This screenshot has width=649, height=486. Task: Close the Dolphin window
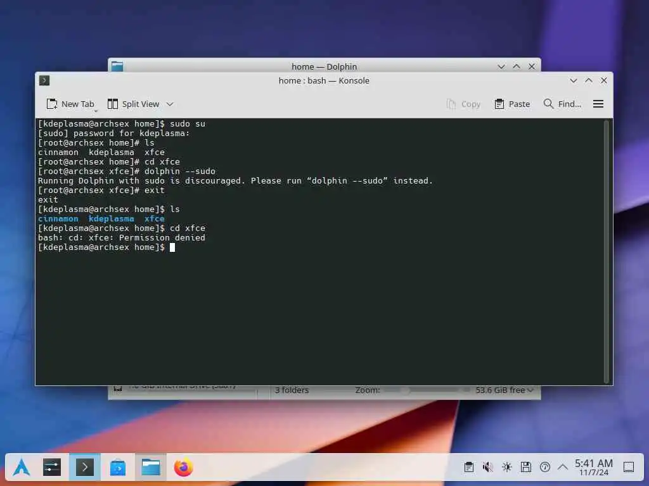point(532,66)
